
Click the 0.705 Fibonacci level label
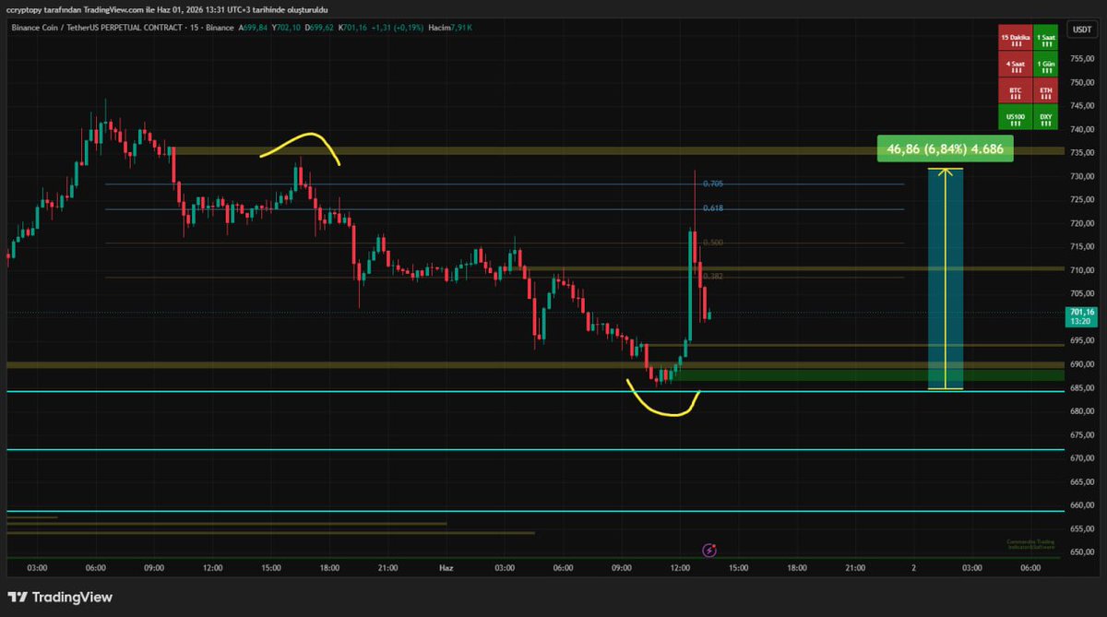coord(712,184)
